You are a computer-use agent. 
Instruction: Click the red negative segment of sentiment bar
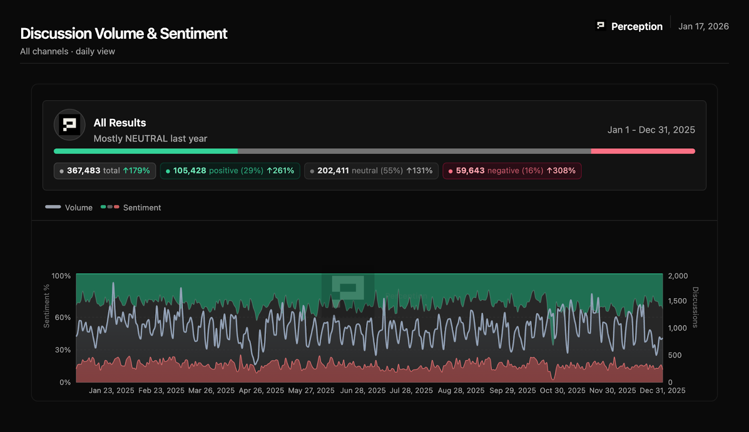tap(643, 151)
